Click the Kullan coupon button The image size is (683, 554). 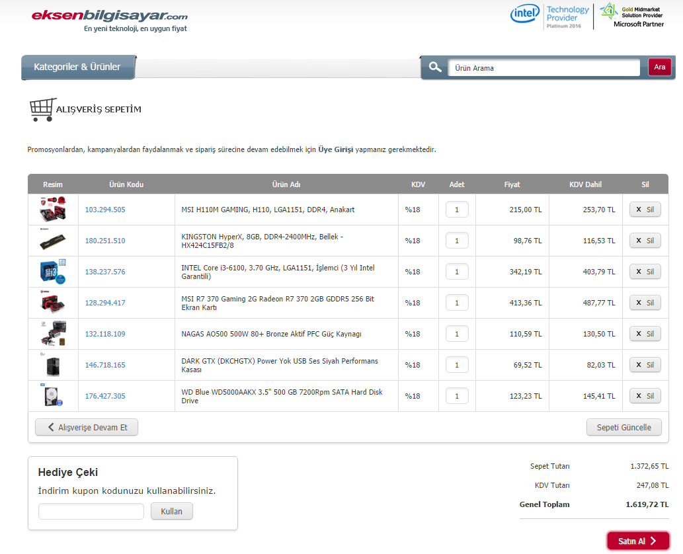pyautogui.click(x=172, y=511)
